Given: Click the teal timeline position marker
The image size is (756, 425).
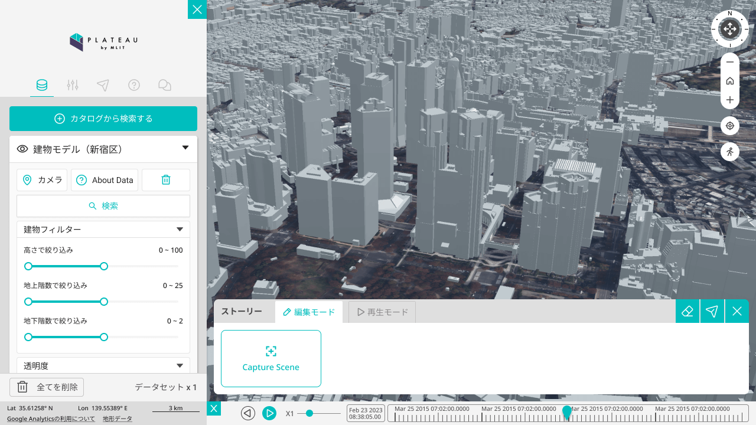Looking at the screenshot, I should coord(567,412).
